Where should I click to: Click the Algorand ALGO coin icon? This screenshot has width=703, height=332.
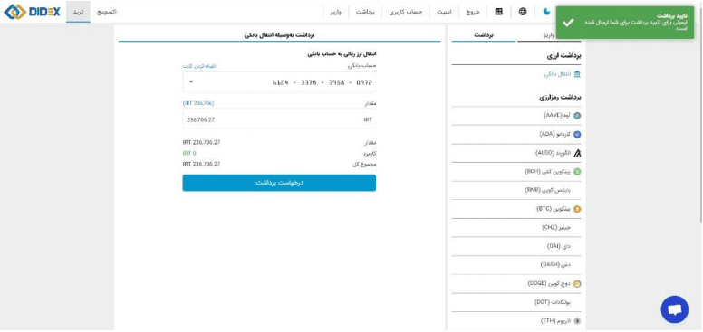(x=577, y=153)
